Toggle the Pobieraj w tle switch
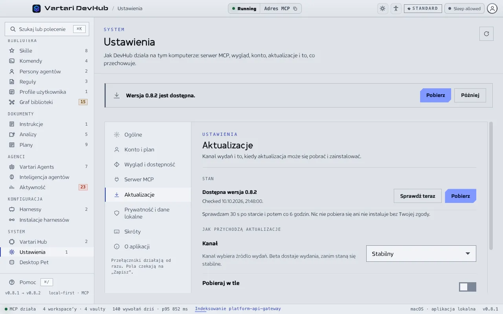The image size is (503, 314). pyautogui.click(x=468, y=287)
